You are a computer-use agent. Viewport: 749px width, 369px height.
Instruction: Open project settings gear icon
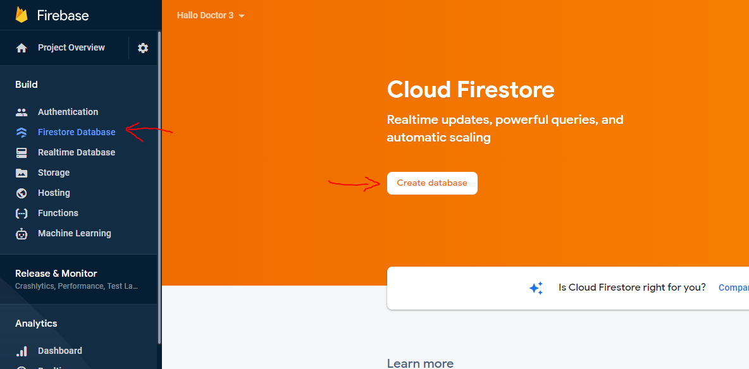tap(143, 48)
